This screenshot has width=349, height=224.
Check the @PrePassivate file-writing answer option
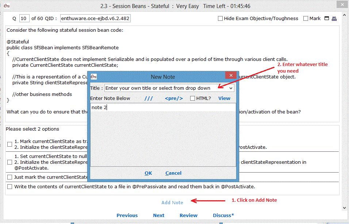9,186
